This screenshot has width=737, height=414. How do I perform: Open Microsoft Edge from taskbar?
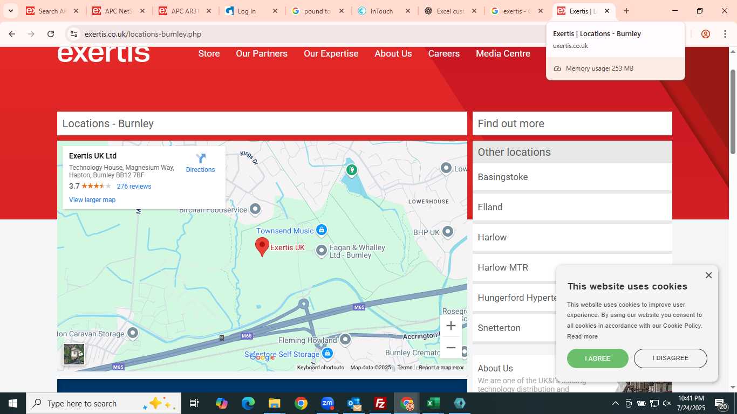pos(248,403)
